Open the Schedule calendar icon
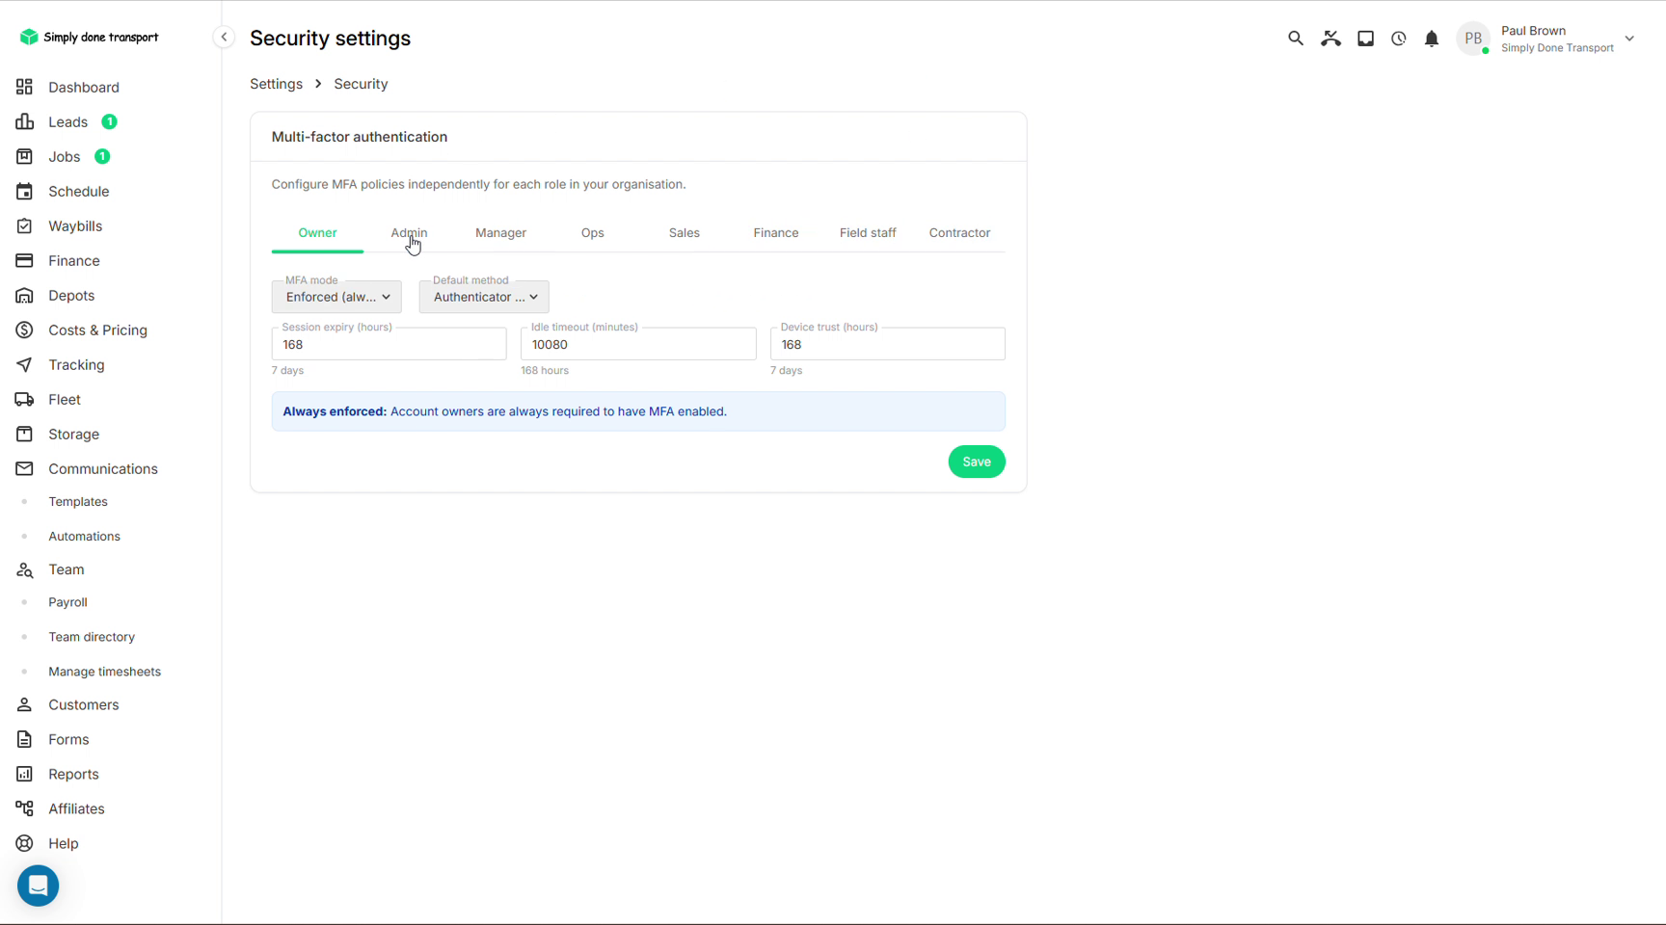This screenshot has height=925, width=1666. (24, 191)
